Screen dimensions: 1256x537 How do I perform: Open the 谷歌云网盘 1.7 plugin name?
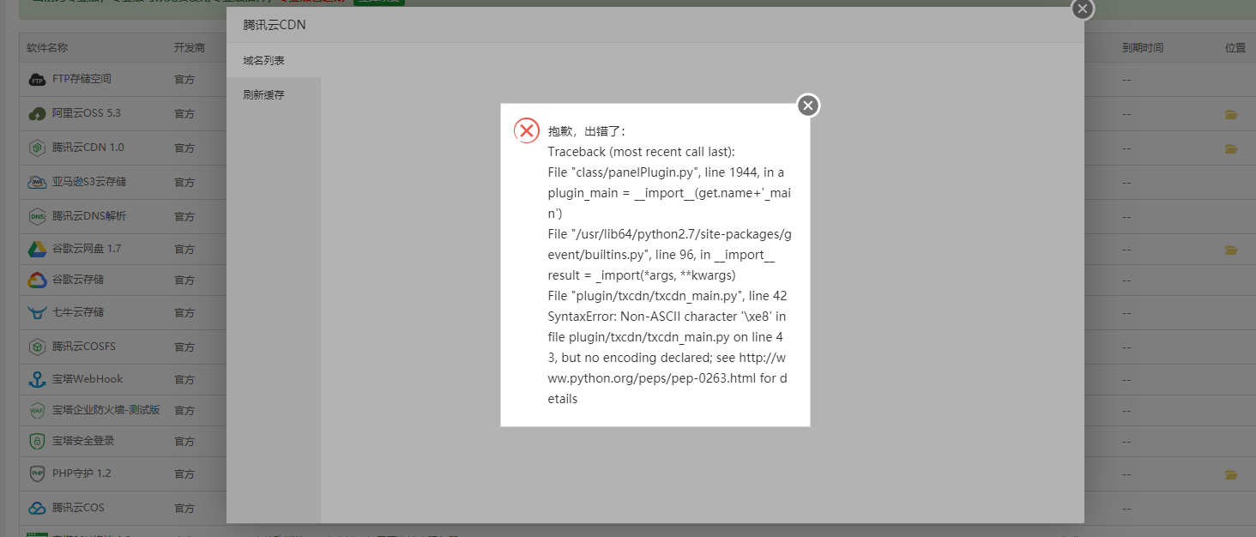point(87,249)
